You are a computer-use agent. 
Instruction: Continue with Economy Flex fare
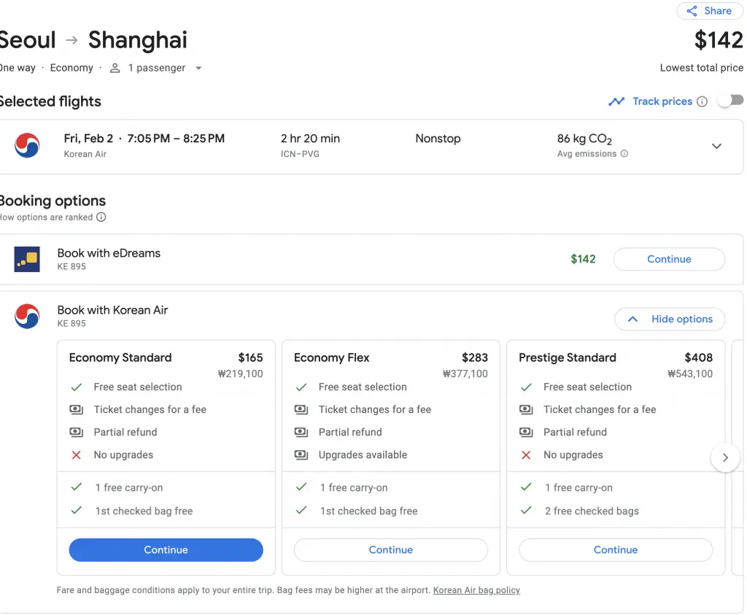click(391, 550)
